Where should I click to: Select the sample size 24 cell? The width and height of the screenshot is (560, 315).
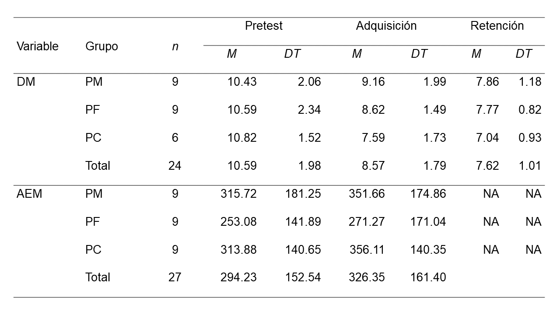tap(175, 166)
